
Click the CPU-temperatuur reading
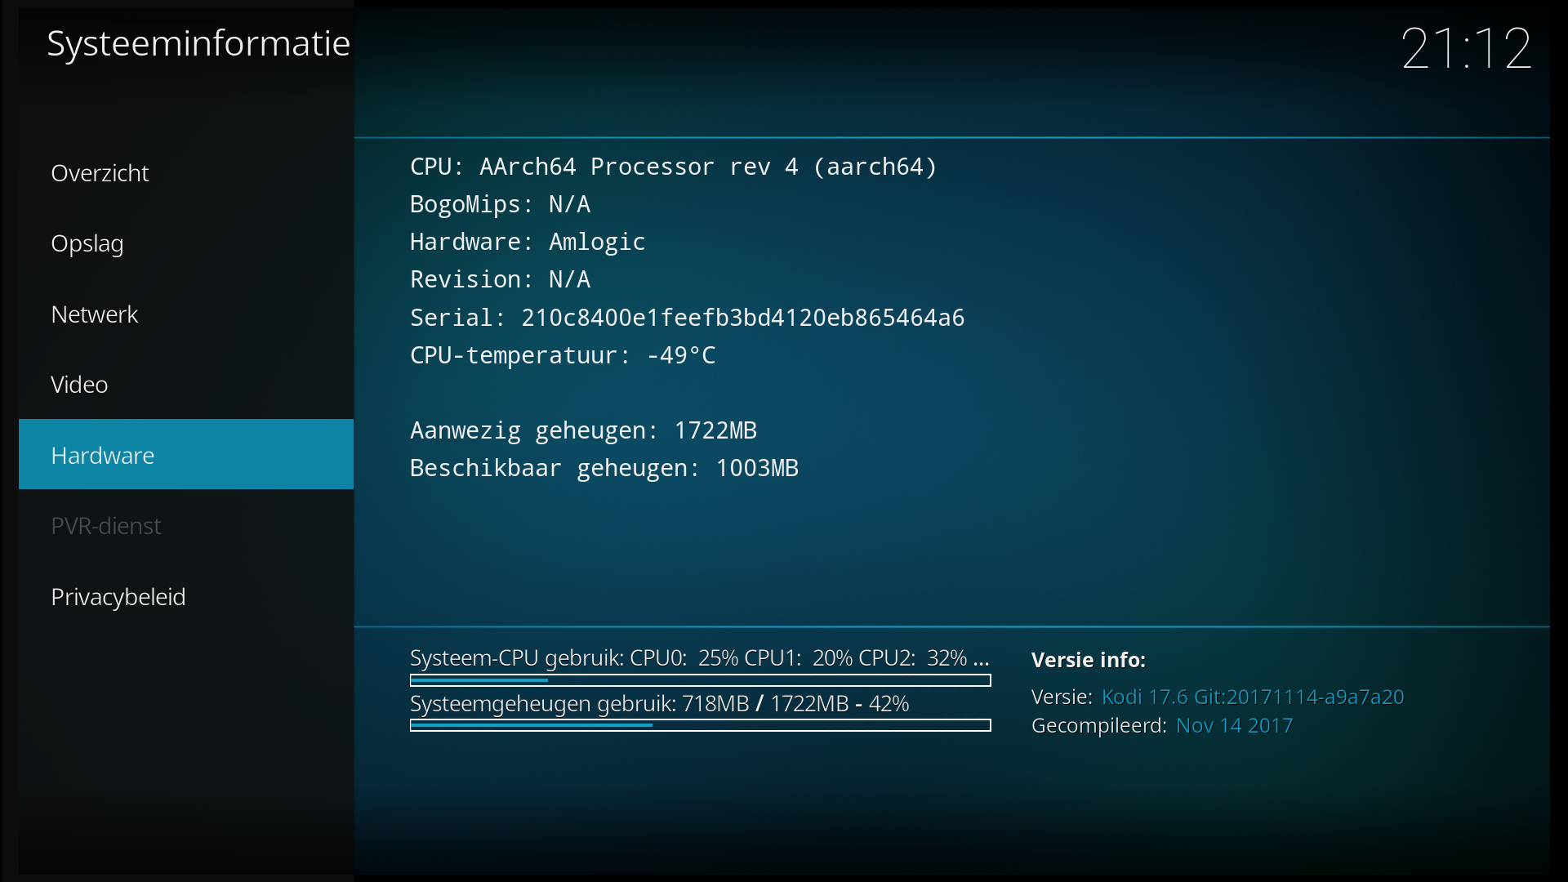click(x=563, y=355)
